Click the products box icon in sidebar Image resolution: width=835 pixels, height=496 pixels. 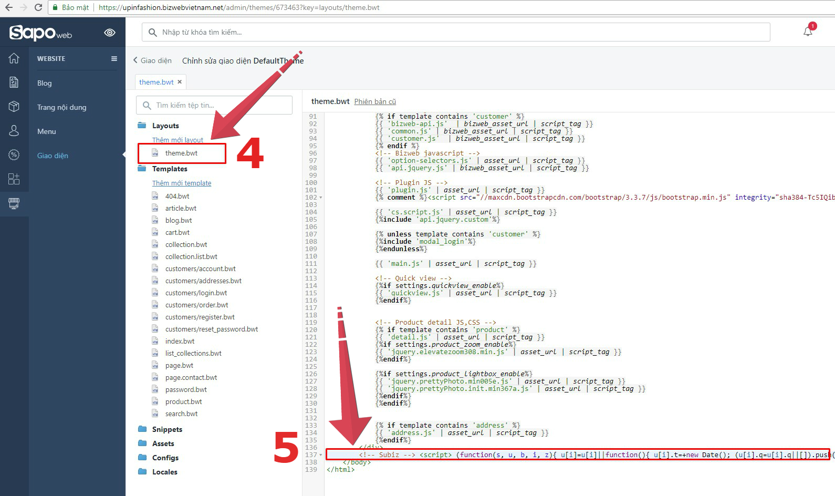14,107
